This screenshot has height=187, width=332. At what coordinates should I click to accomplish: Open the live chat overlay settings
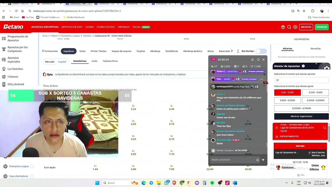pos(258,59)
